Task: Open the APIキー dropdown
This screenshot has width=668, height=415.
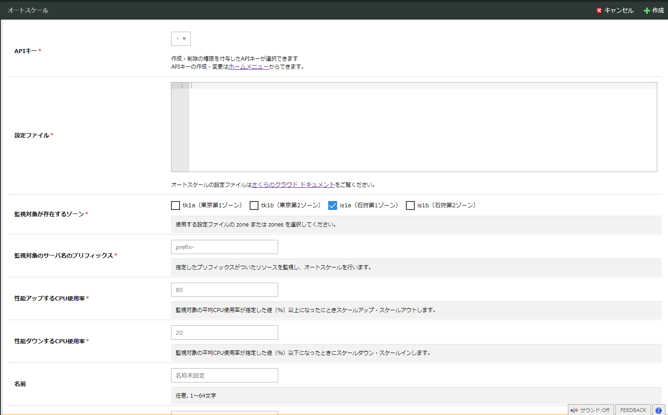Action: tap(181, 39)
